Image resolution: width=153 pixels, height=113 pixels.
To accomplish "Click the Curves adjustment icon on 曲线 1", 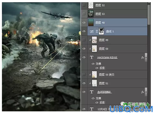I will [92, 31].
